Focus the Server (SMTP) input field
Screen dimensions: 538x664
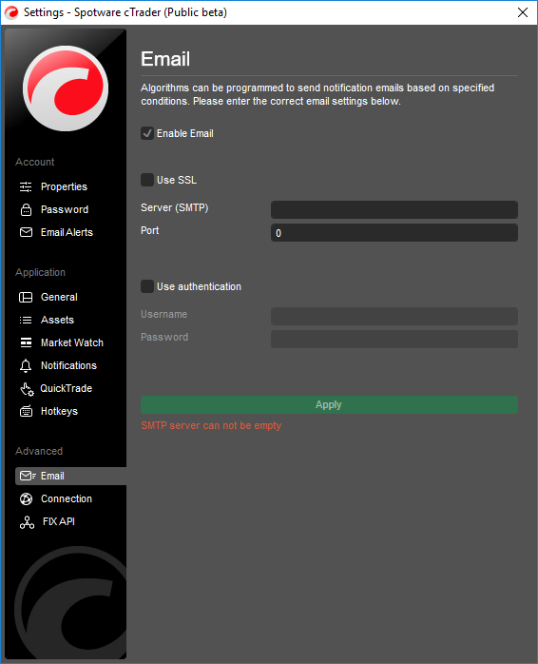394,209
